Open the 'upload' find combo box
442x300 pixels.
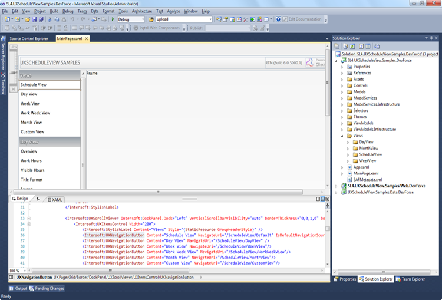pos(184,19)
